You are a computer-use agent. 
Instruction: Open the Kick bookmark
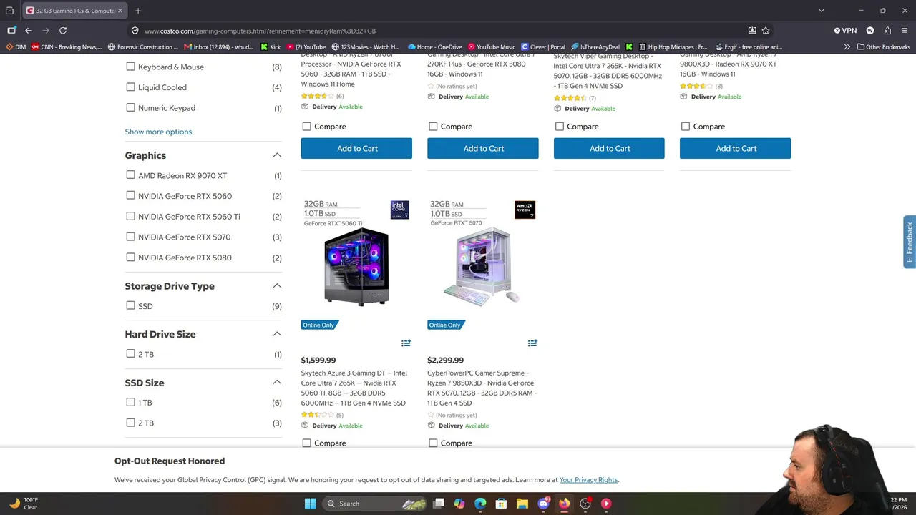tap(271, 47)
